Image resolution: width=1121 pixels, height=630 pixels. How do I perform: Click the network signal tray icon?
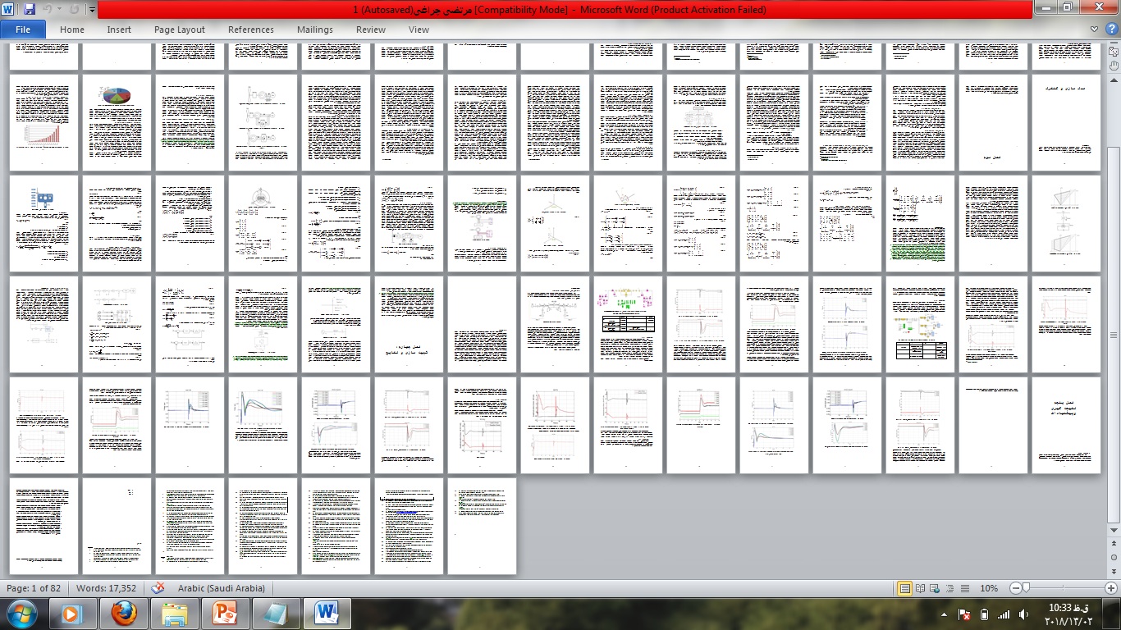coord(1003,614)
